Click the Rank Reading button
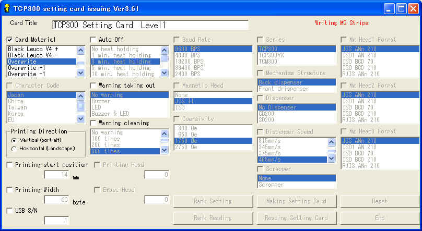Viewport: 422px width, 231px height. pos(213,218)
